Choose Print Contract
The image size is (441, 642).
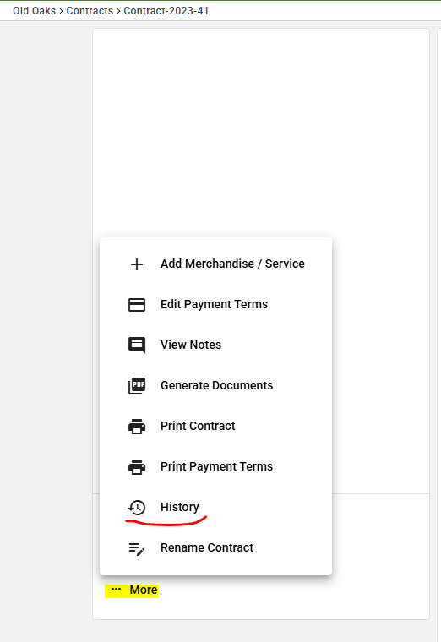pyautogui.click(x=215, y=427)
